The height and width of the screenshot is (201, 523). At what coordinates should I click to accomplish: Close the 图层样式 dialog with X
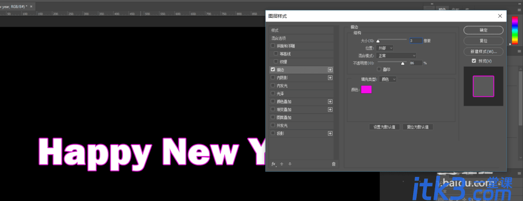pos(499,16)
